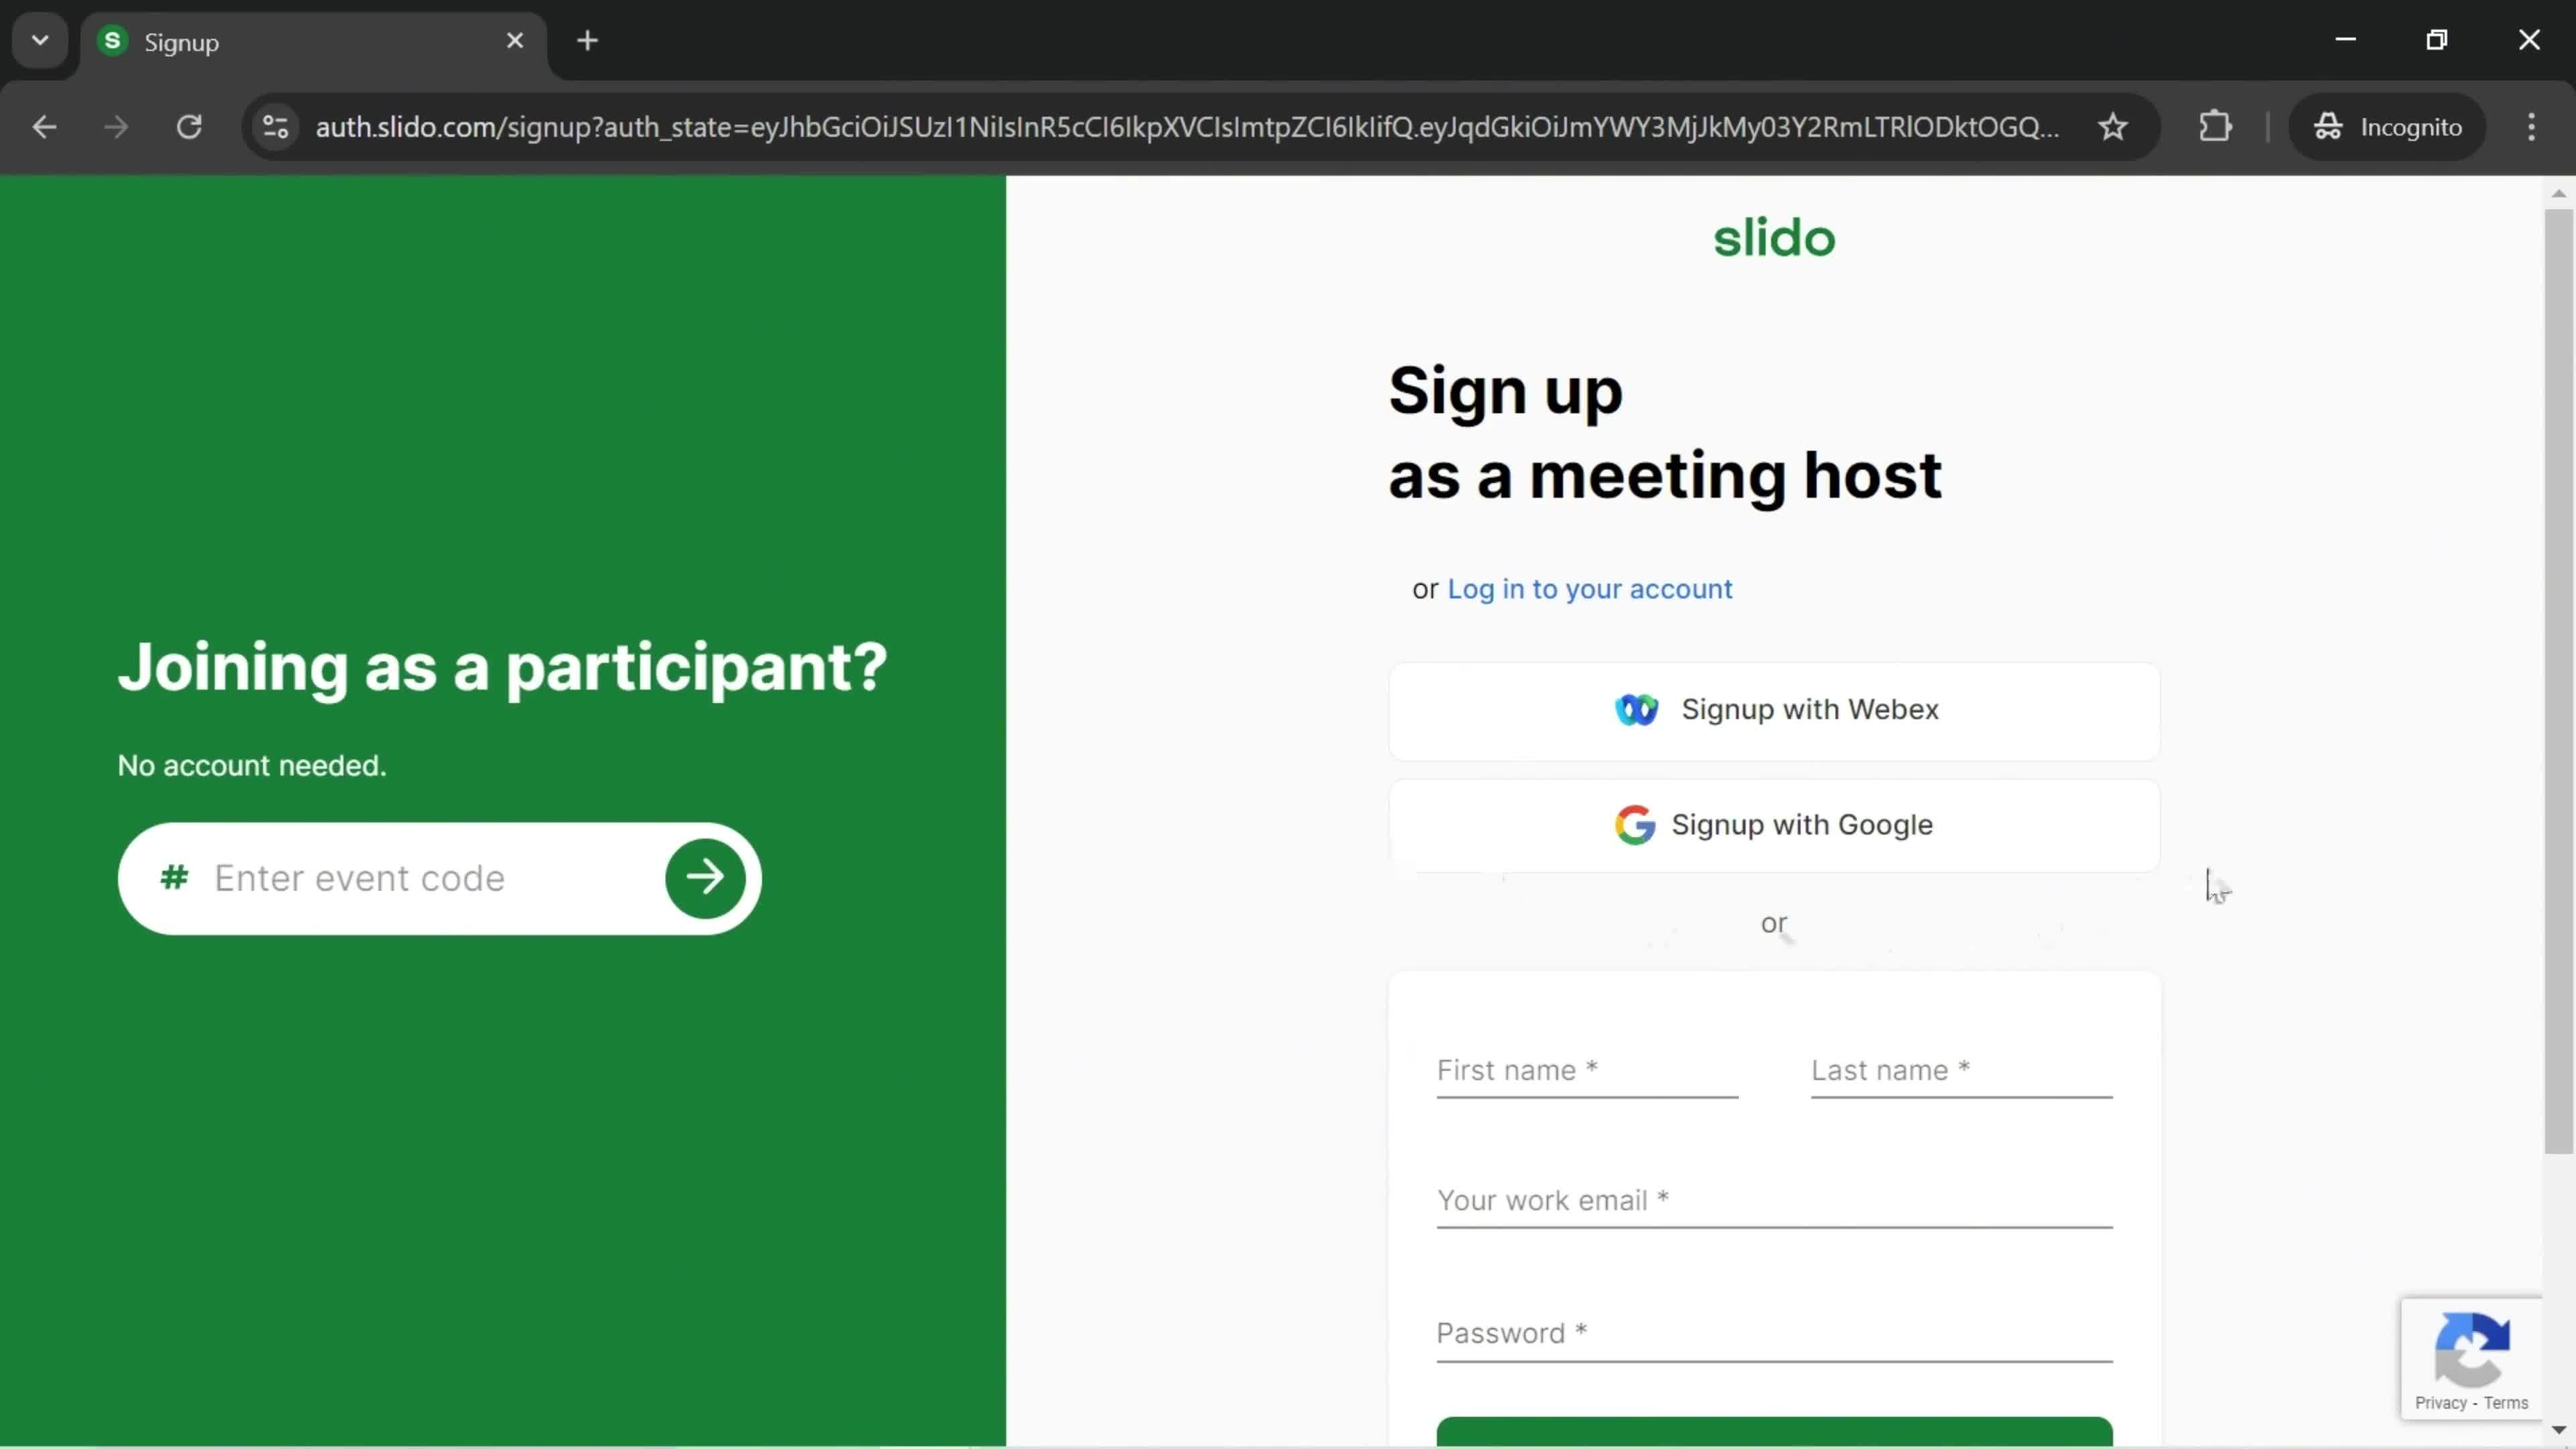Click the Password input field
This screenshot has height=1449, width=2576.
(1774, 1332)
